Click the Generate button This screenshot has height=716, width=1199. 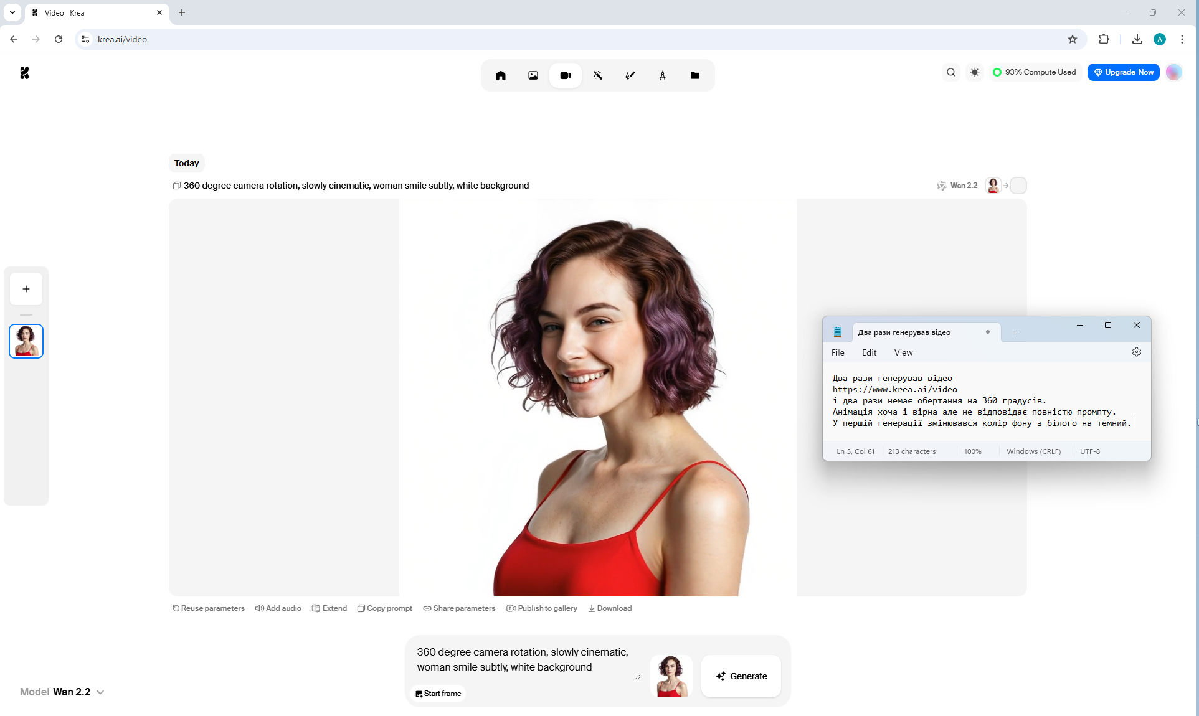741,676
